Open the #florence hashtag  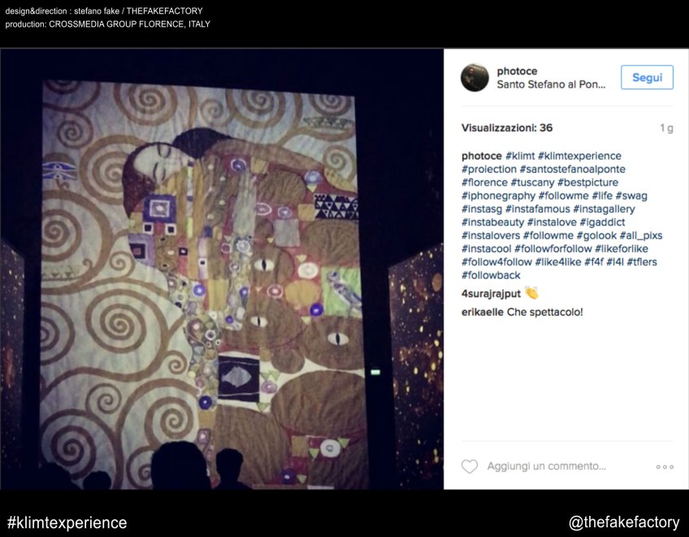click(x=484, y=182)
